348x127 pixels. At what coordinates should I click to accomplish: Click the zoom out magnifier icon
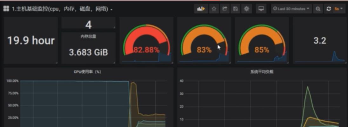pyautogui.click(x=318, y=9)
